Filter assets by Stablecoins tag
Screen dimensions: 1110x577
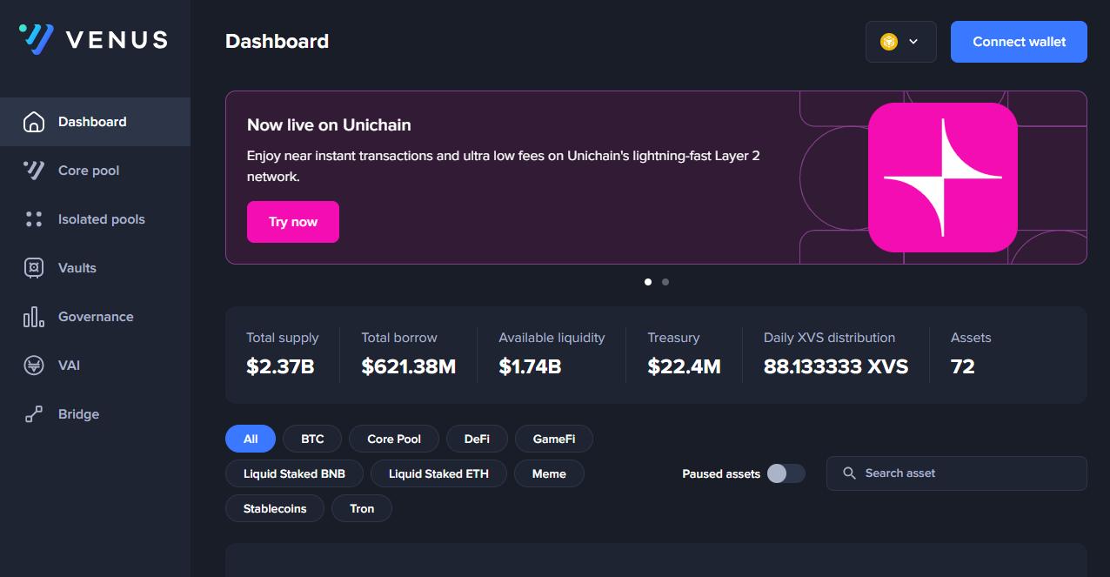point(275,508)
